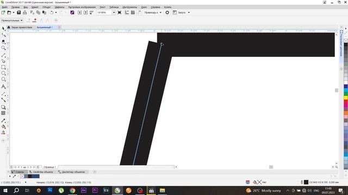
Task: Click the Import icon with down arrow
Action: (x=80, y=12)
